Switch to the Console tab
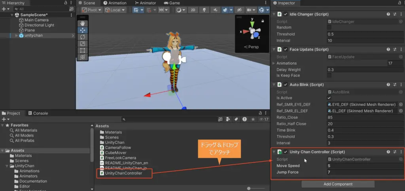The width and height of the screenshot is (405, 191). (x=38, y=113)
